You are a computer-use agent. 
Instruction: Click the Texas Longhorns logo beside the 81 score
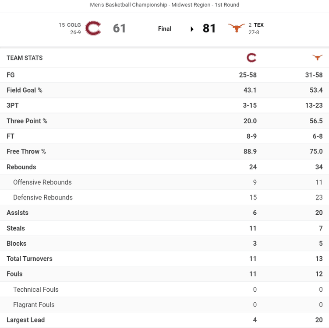pos(237,28)
